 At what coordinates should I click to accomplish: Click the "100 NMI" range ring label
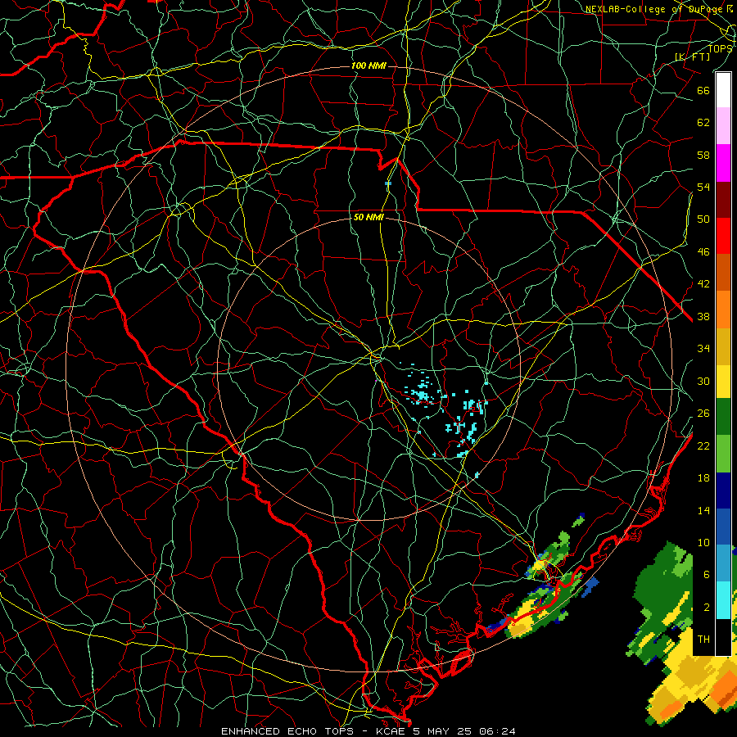(368, 66)
